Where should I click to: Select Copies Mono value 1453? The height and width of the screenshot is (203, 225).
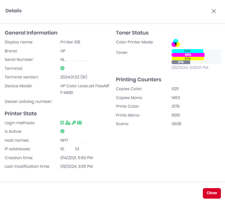tap(176, 98)
